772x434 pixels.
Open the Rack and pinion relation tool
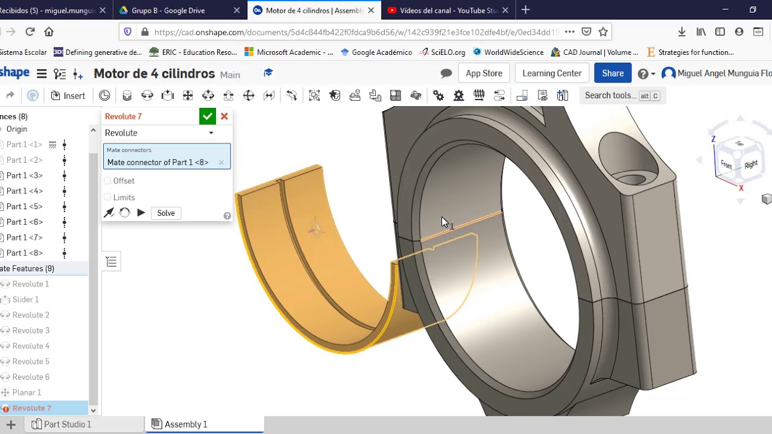(459, 95)
